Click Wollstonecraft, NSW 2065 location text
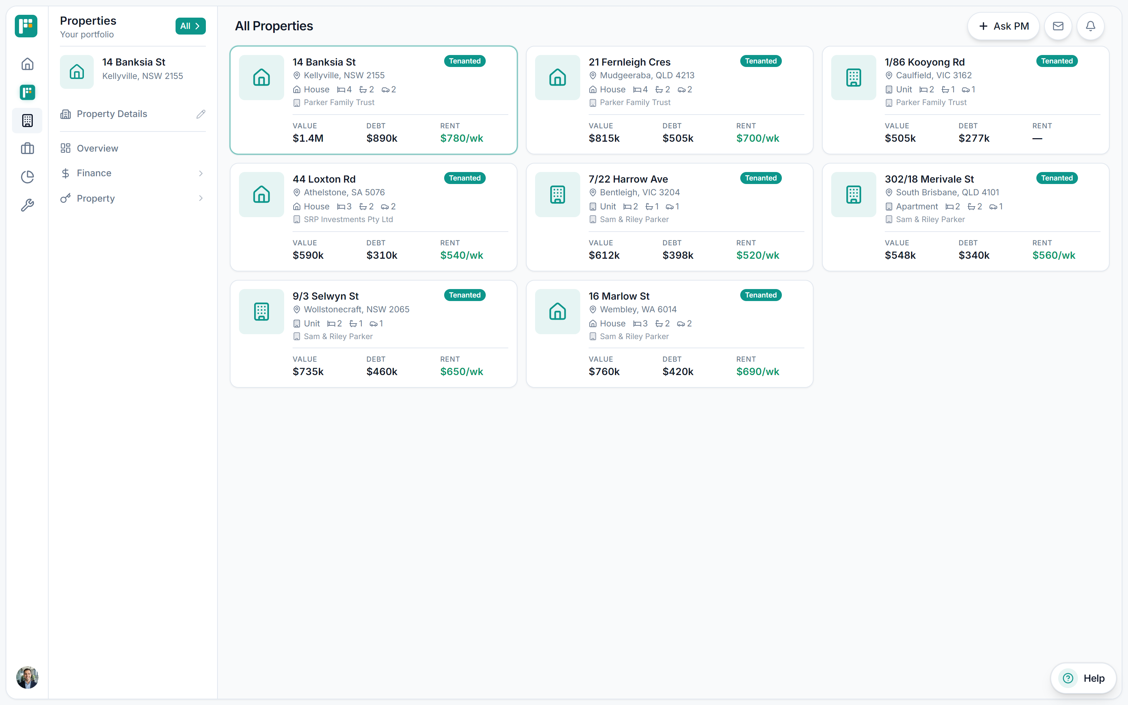Viewport: 1128px width, 705px height. coord(357,309)
